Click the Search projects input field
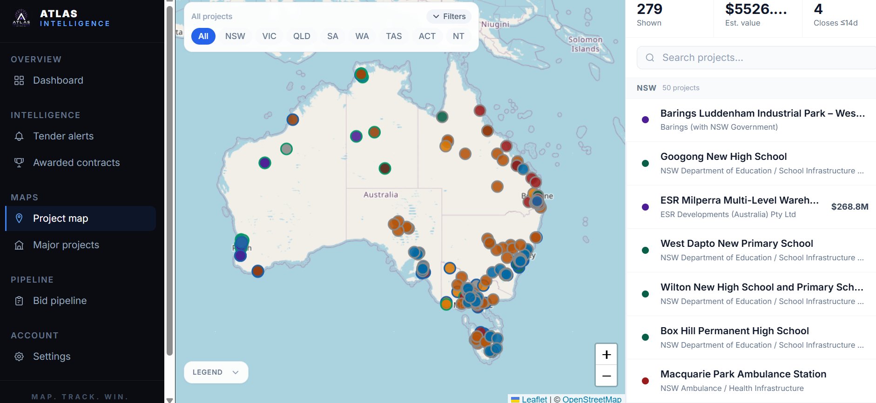This screenshot has width=876, height=403. click(756, 58)
